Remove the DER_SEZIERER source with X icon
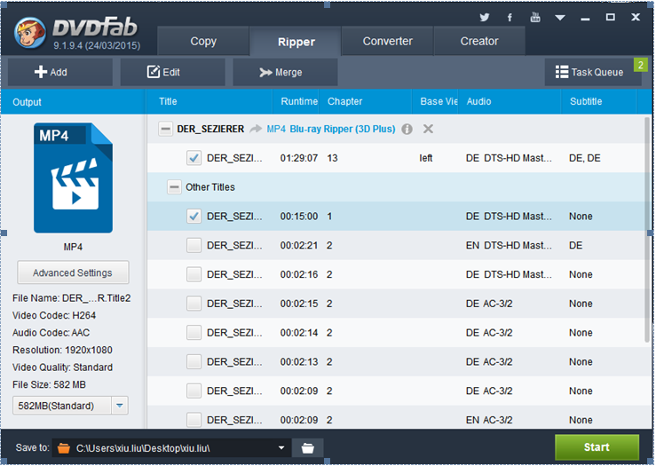 (428, 129)
